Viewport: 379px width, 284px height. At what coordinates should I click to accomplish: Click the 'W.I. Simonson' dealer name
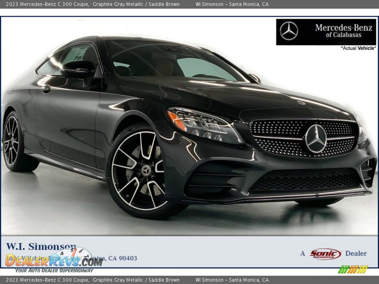click(x=41, y=247)
